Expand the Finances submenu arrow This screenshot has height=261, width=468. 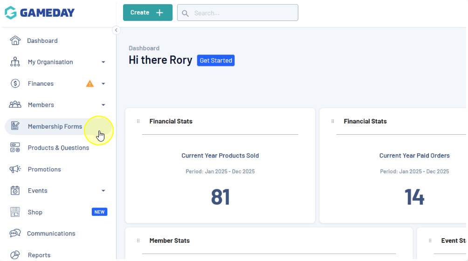(x=103, y=84)
